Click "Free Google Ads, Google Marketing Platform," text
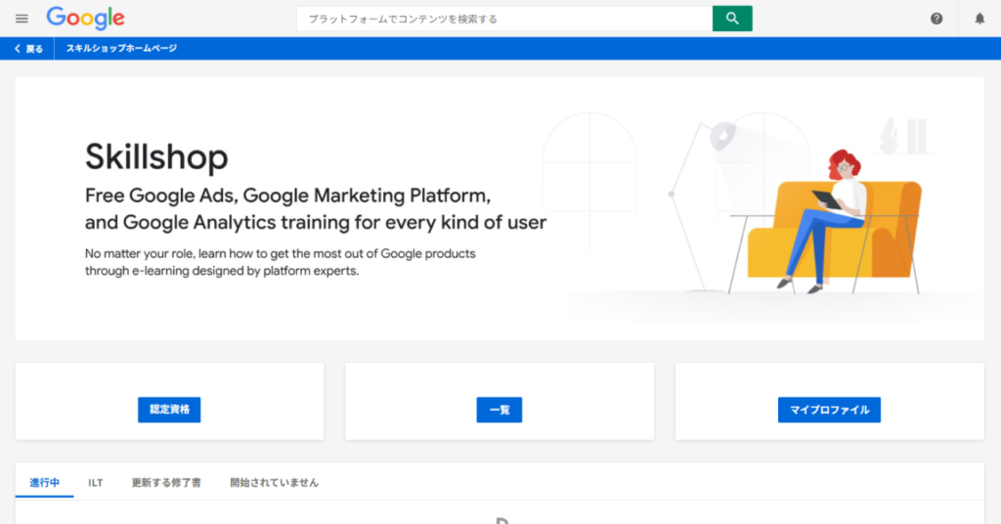Screen dimensions: 1001x524 (288, 196)
